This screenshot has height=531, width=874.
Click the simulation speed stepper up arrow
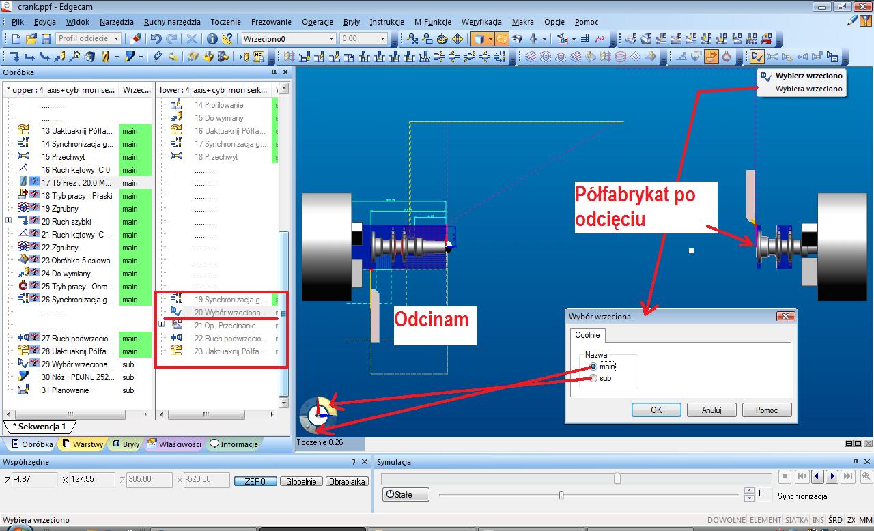tap(749, 490)
